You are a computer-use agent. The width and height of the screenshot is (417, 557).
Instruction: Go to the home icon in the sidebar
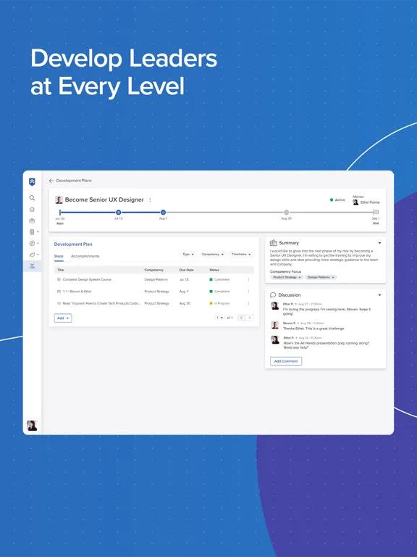32,209
